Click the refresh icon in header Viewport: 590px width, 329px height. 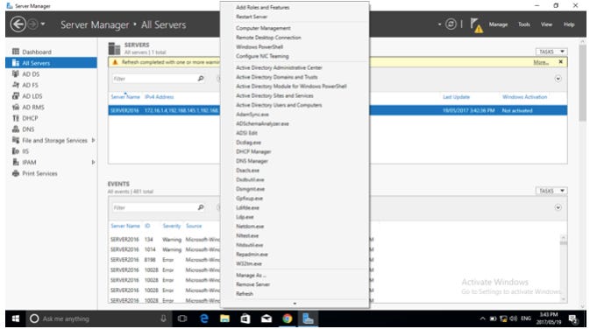point(451,24)
